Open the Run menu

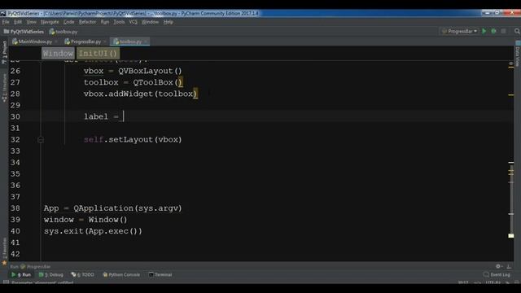point(105,22)
